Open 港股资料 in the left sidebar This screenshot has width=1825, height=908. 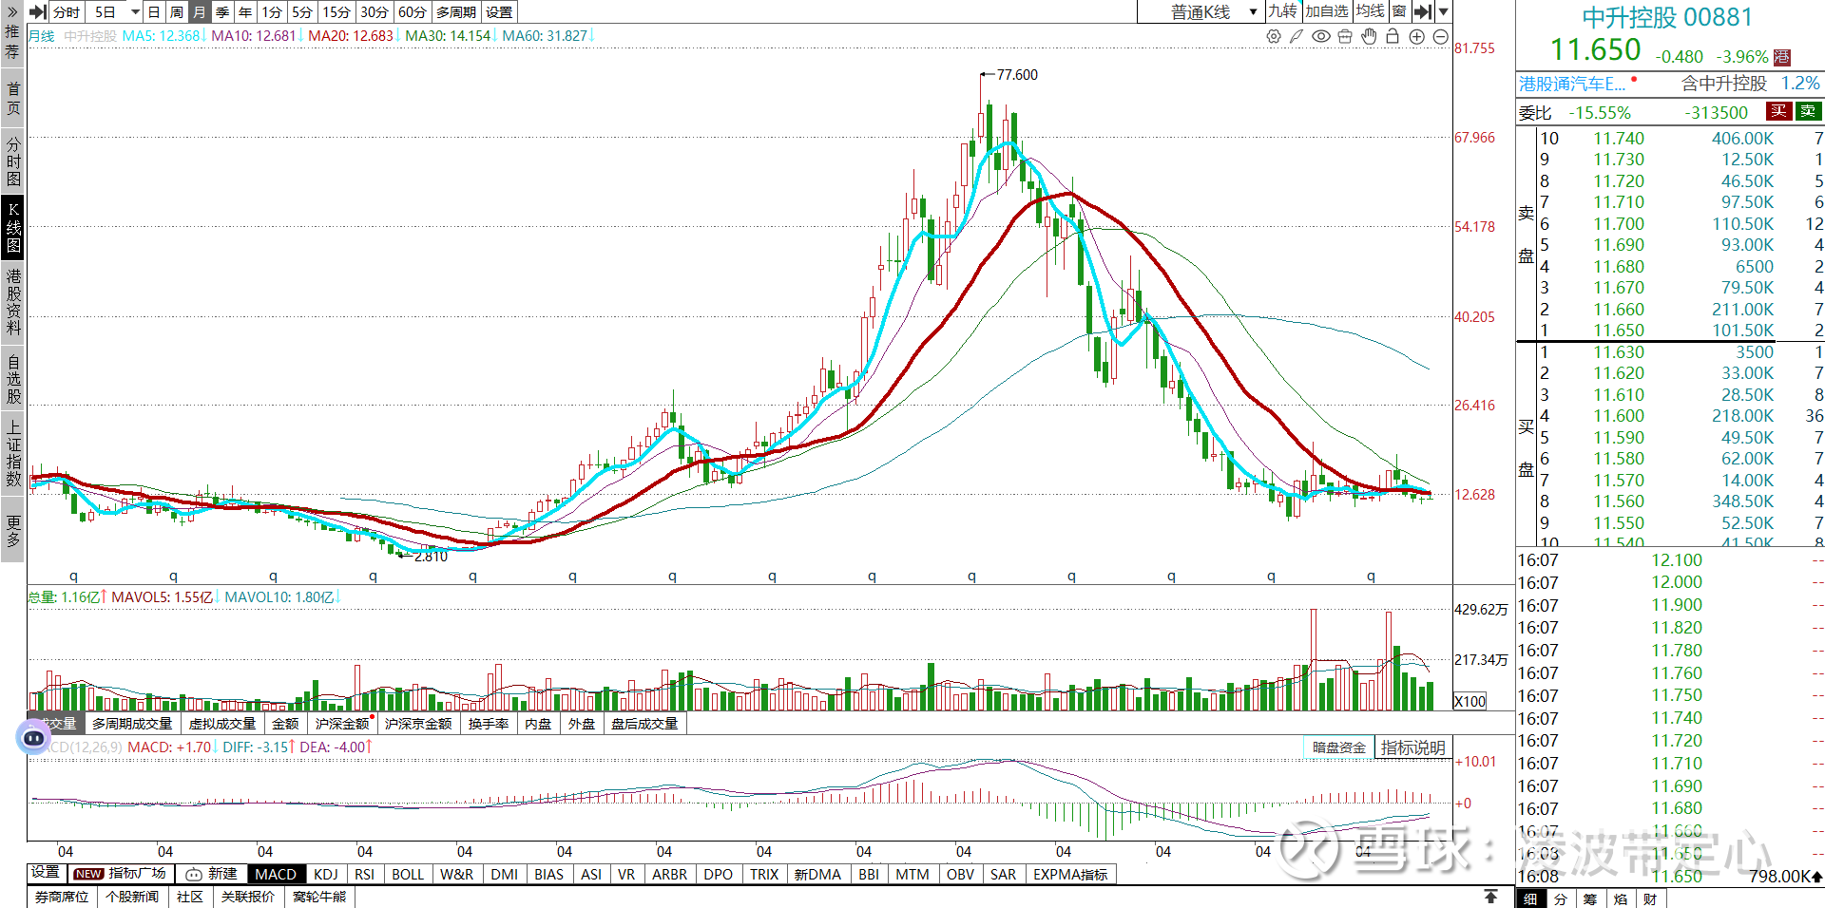point(12,302)
